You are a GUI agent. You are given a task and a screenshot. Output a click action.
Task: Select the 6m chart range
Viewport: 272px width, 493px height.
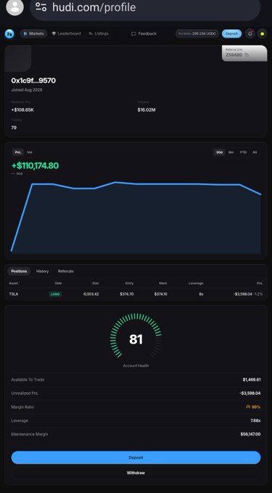pyautogui.click(x=231, y=152)
